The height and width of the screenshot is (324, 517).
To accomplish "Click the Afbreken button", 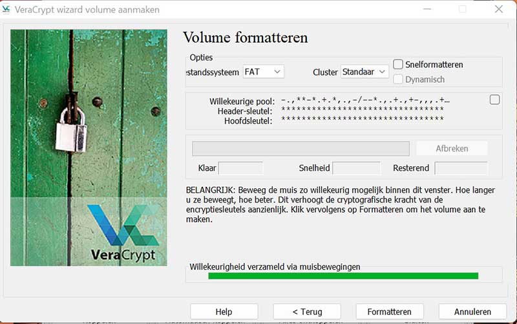I will coord(452,149).
